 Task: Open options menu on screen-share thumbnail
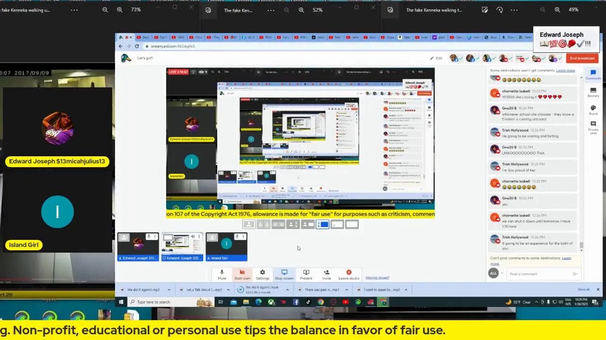tap(199, 237)
